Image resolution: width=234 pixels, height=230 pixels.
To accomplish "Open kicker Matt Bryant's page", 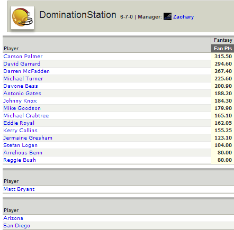I will coord(19,189).
